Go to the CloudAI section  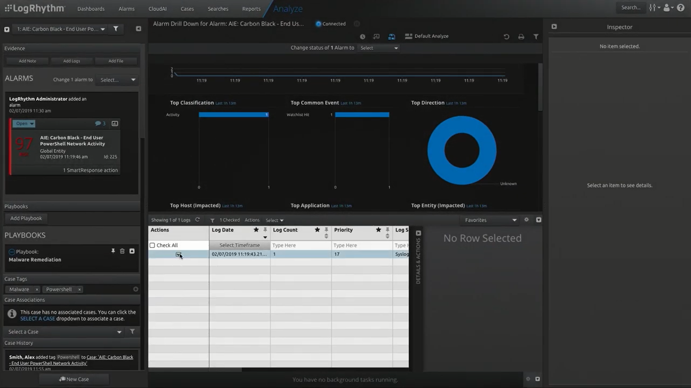pos(158,9)
